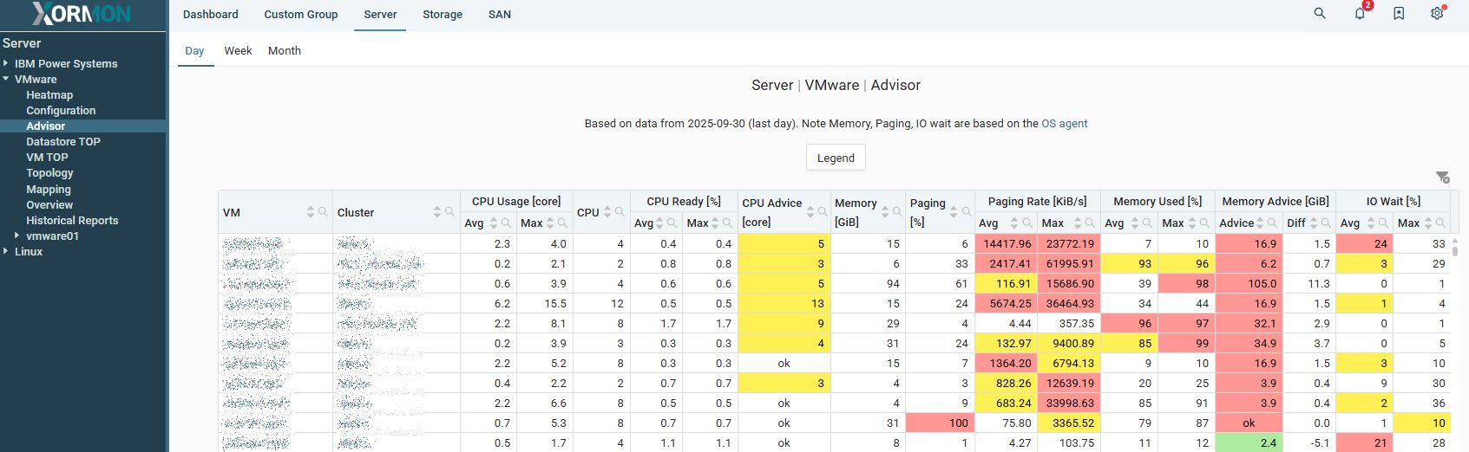
Task: Click the VM column search icon
Action: point(323,212)
